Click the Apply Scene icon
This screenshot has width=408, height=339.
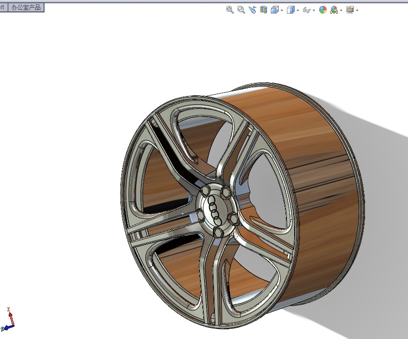(334, 10)
